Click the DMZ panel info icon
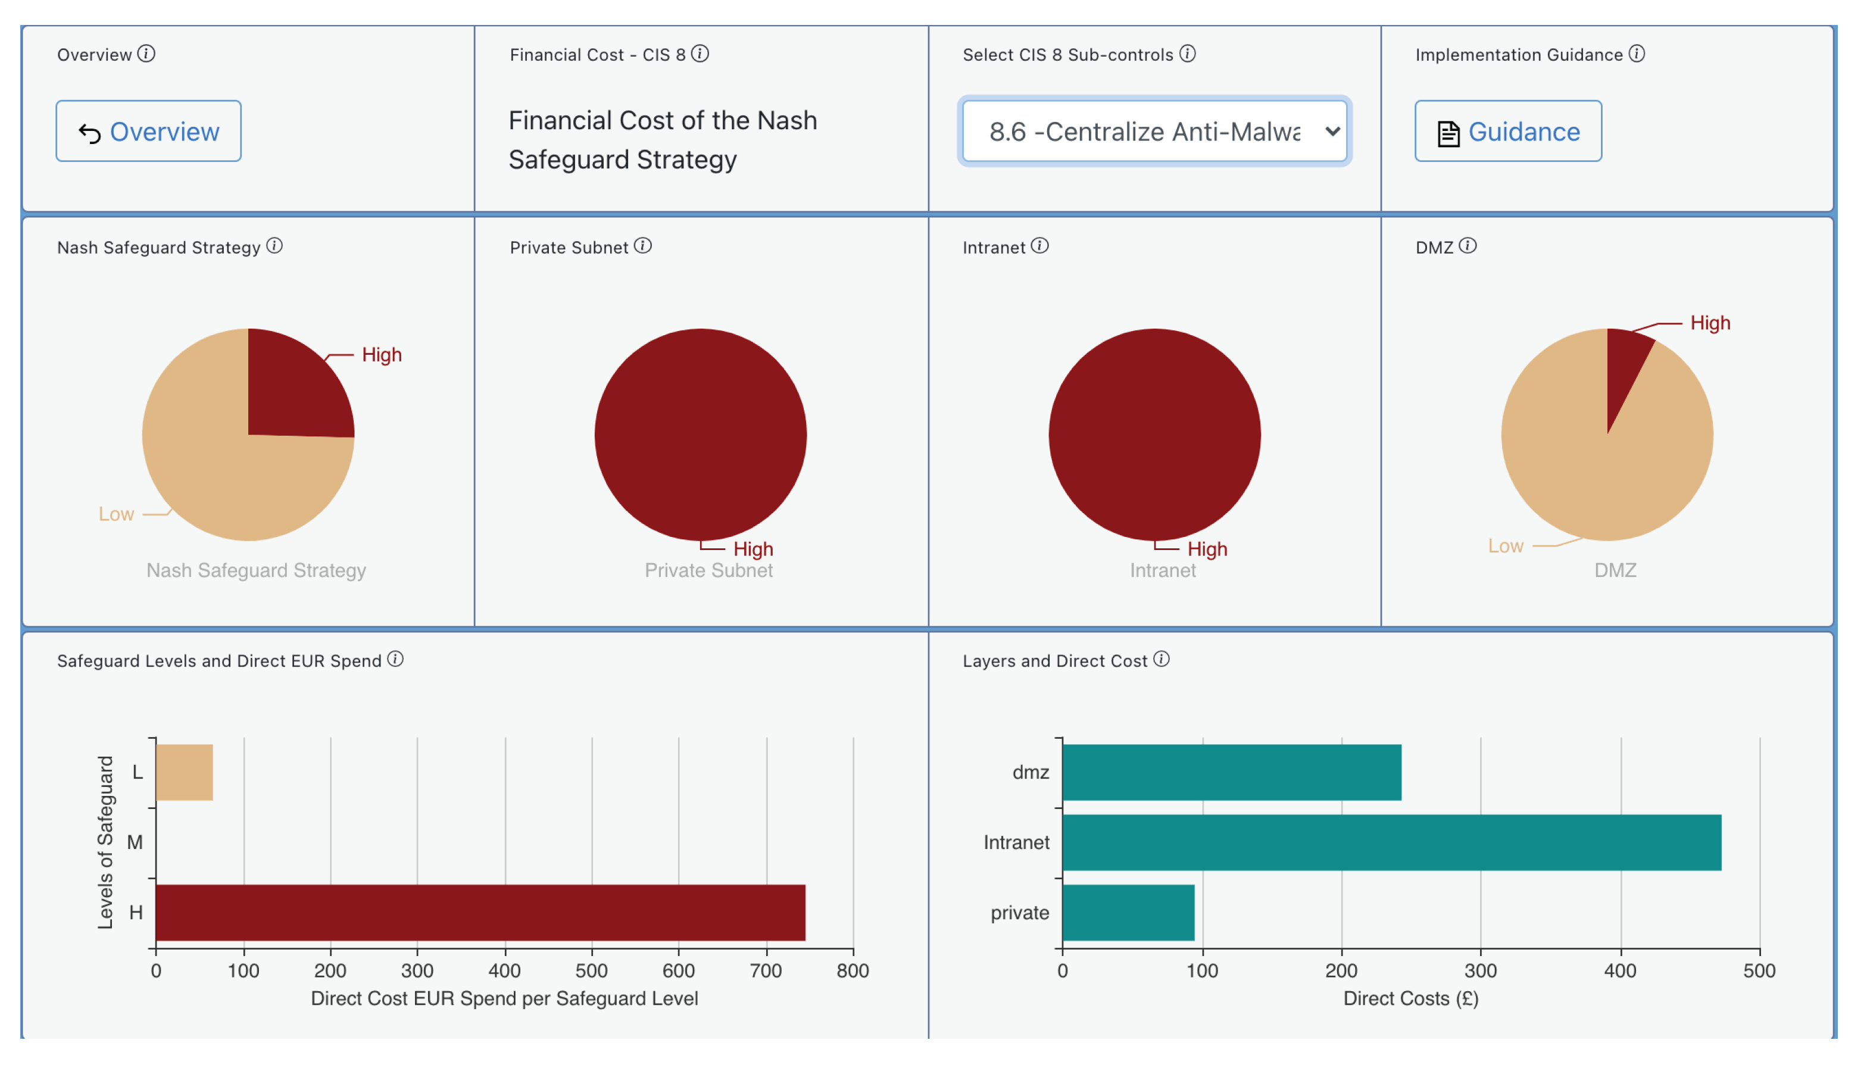This screenshot has width=1867, height=1065. [x=1467, y=246]
